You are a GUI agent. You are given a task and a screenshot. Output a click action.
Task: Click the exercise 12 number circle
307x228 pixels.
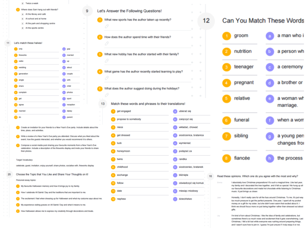[x=206, y=21]
